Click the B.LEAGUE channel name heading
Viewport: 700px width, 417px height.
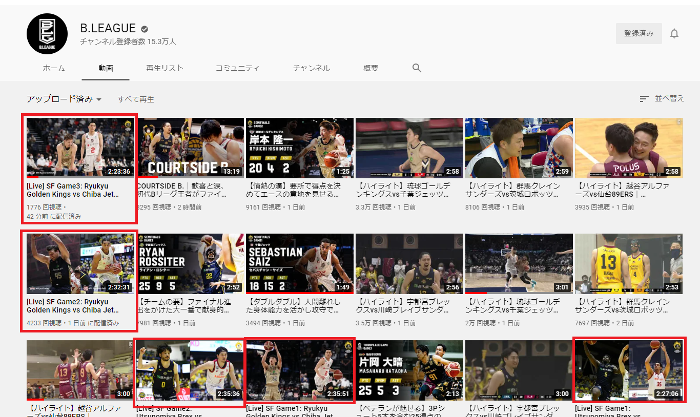coord(108,28)
